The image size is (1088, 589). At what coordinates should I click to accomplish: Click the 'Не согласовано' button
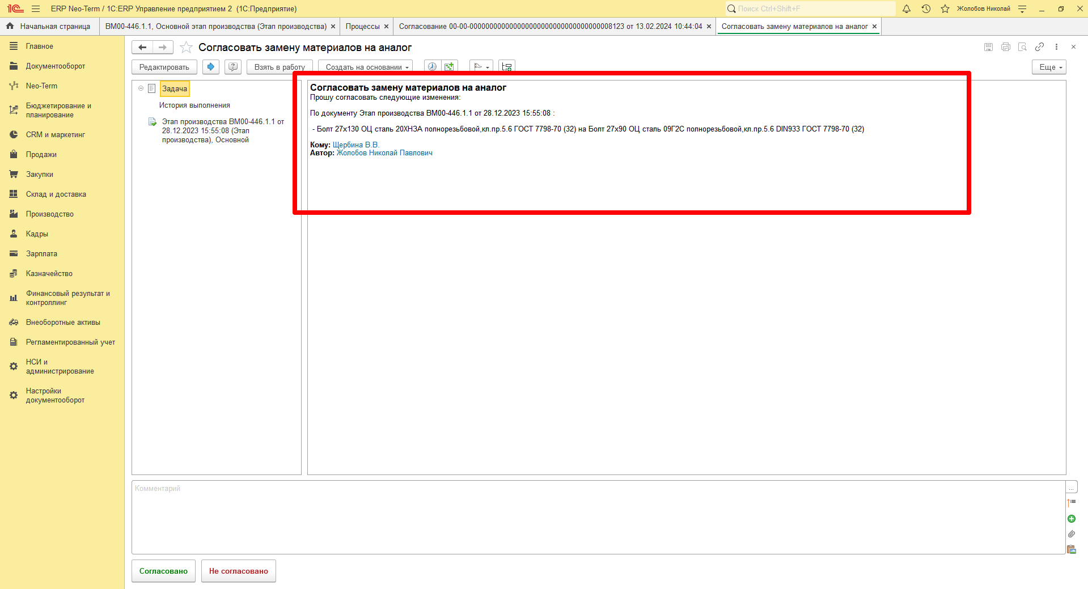click(238, 571)
